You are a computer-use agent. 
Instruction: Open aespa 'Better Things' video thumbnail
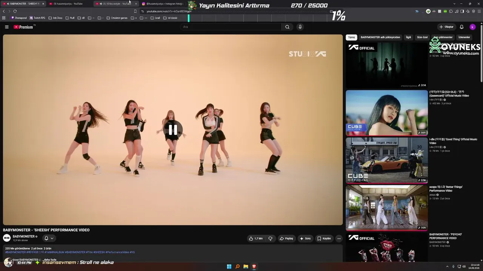pos(387,208)
